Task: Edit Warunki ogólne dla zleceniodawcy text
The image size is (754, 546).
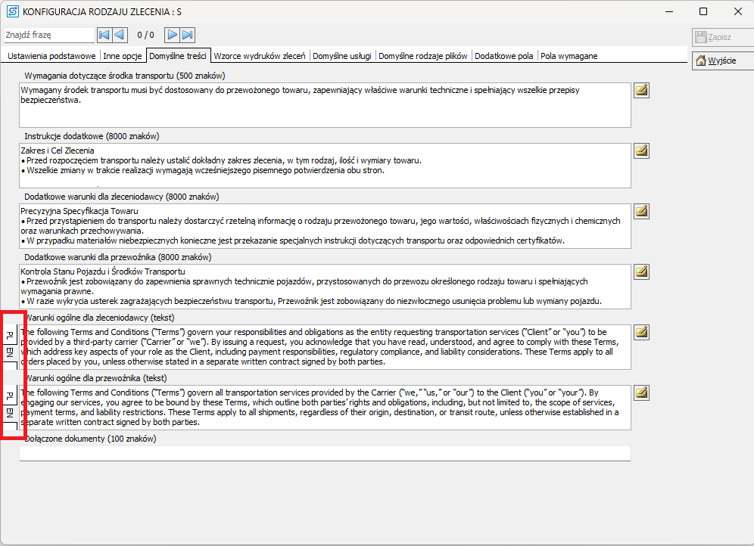Action: click(641, 332)
